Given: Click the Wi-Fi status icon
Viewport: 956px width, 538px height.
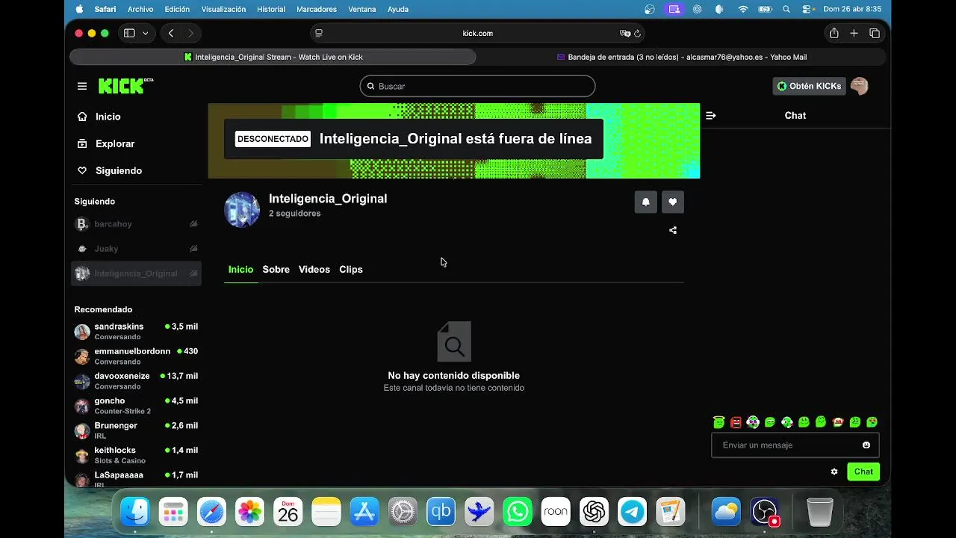Looking at the screenshot, I should pos(743,10).
